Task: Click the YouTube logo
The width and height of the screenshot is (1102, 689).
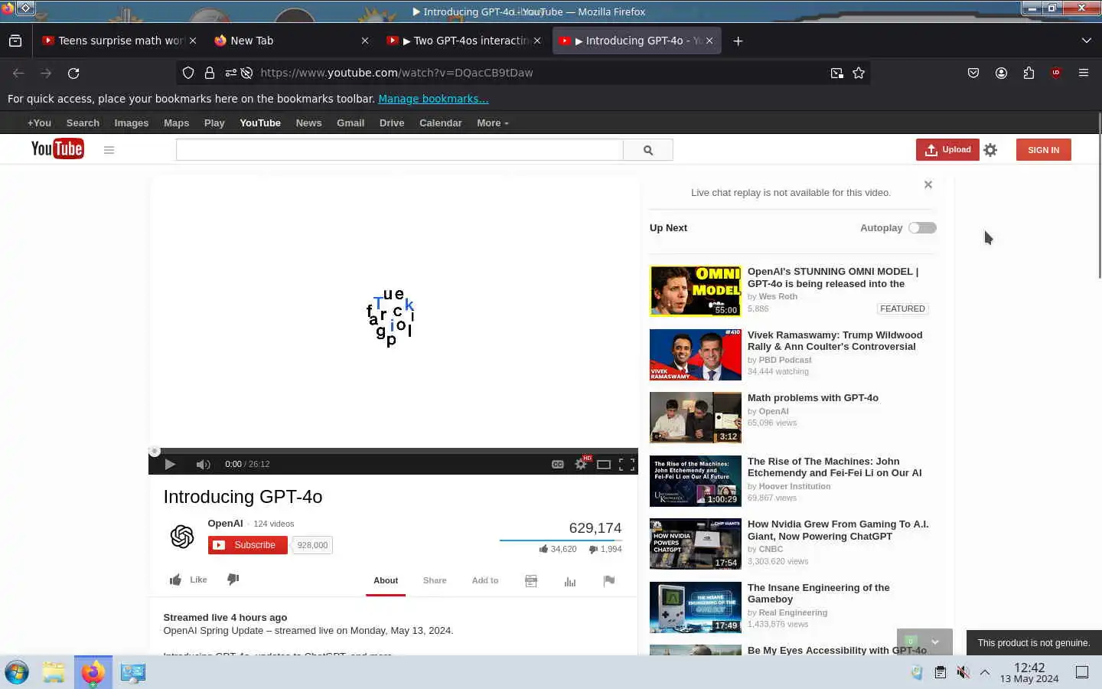Action: [x=57, y=149]
